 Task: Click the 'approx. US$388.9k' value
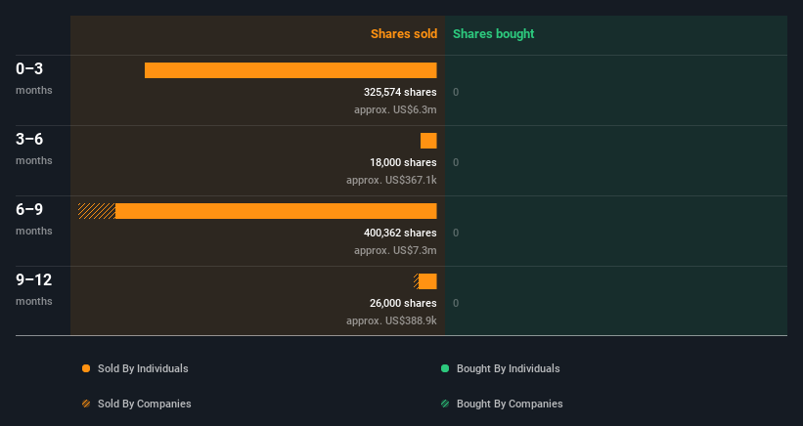coord(391,320)
